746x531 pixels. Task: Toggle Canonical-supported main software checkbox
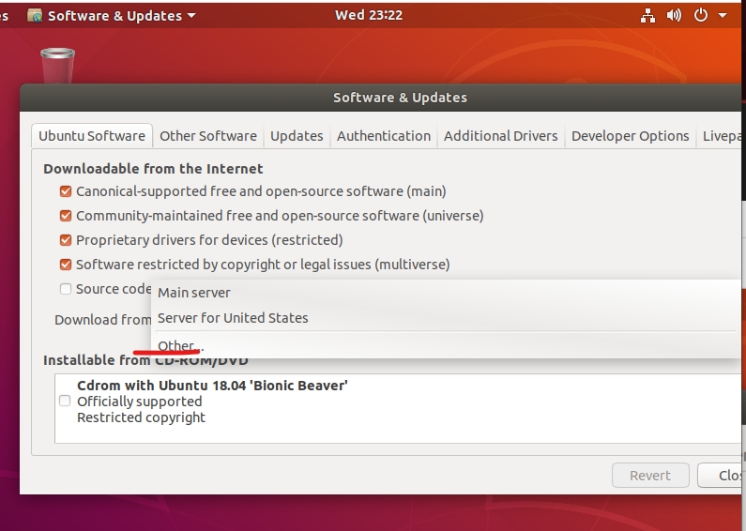66,191
